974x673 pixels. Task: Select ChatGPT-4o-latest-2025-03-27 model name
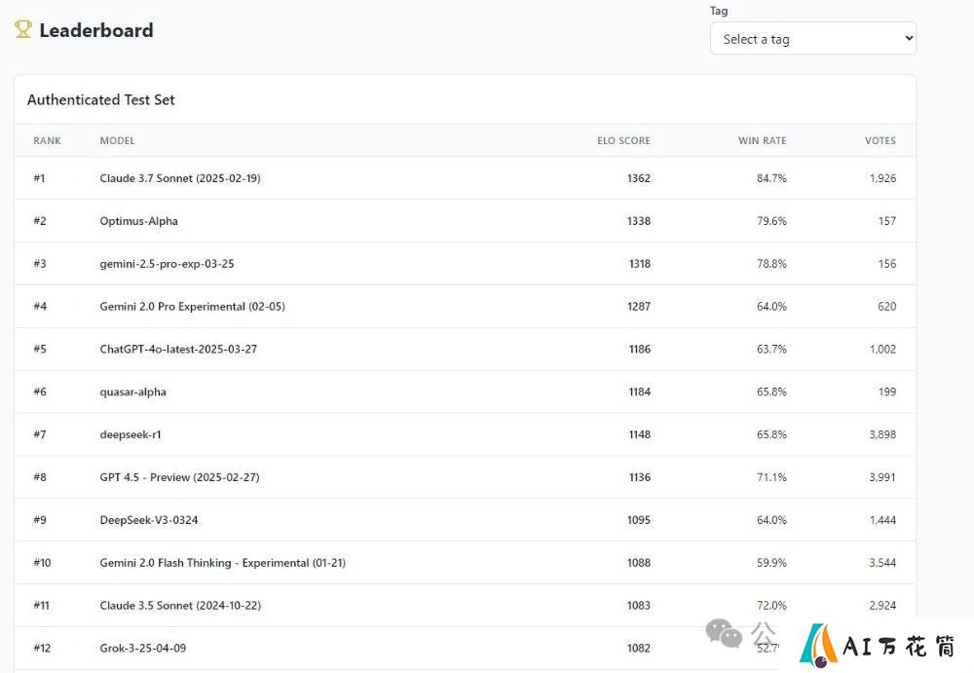(178, 350)
